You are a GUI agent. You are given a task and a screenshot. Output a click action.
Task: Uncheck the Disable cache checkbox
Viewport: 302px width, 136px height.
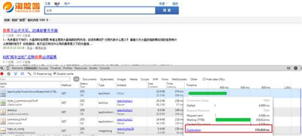click(54, 74)
